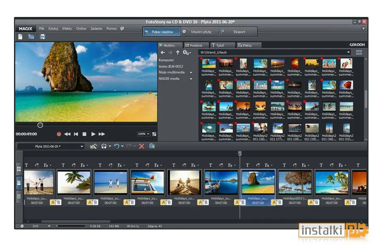Open the Zadania menu
The image size is (374, 246).
(96, 28)
